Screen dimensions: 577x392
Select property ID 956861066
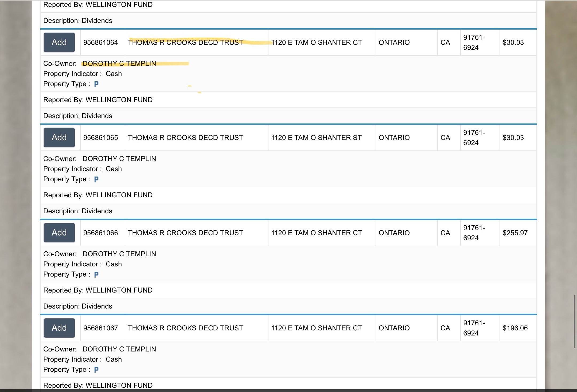pos(100,233)
